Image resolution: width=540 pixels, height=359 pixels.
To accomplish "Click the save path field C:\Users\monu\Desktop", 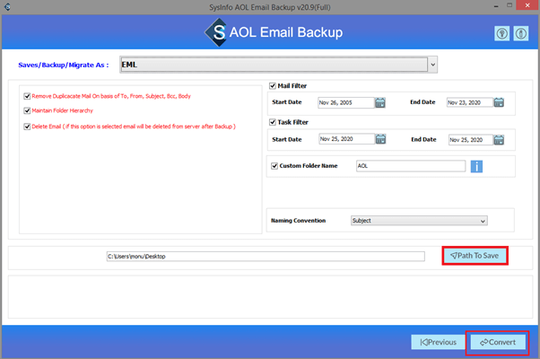I will pos(266,257).
